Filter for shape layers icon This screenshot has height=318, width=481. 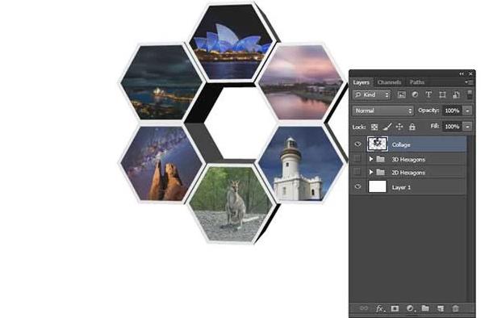click(442, 94)
